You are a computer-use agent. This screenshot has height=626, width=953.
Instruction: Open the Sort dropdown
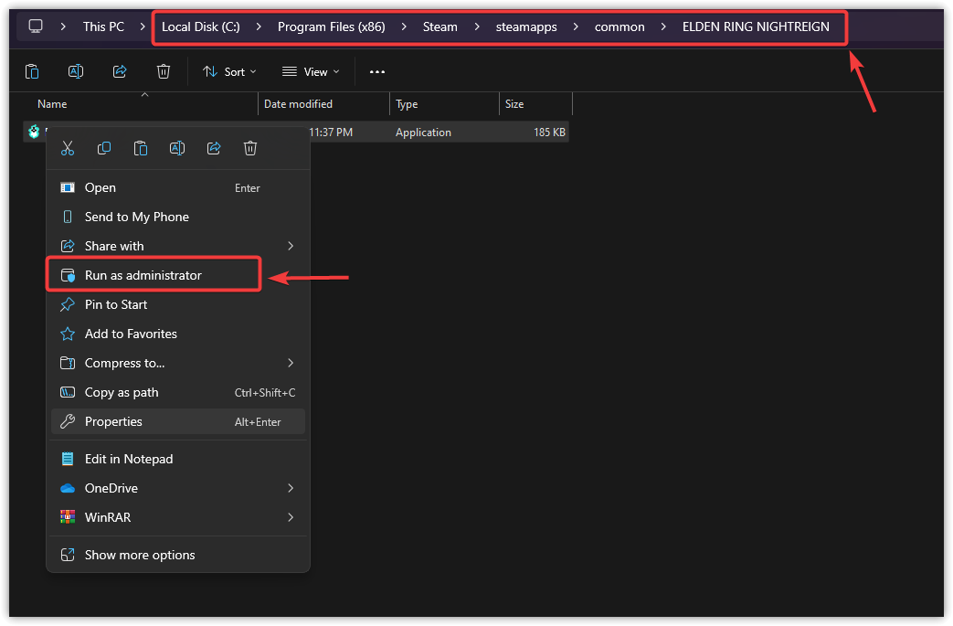[x=229, y=71]
